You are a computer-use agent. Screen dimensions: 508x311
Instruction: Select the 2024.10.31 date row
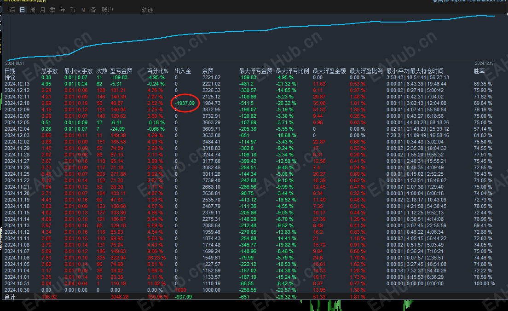coord(17,283)
